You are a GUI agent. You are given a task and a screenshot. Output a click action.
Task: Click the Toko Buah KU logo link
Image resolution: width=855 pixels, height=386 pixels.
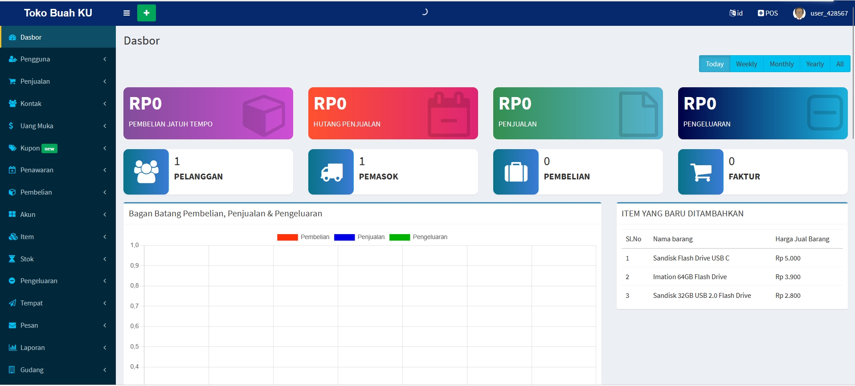[x=58, y=13]
